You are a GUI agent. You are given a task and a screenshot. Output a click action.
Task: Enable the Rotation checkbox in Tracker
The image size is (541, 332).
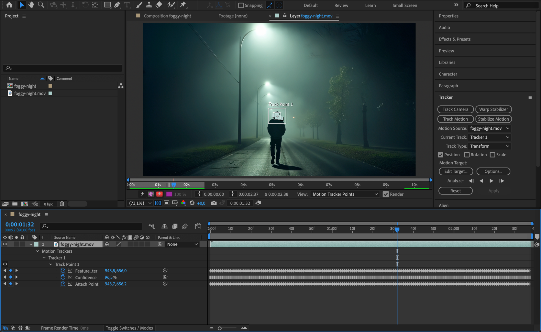467,155
